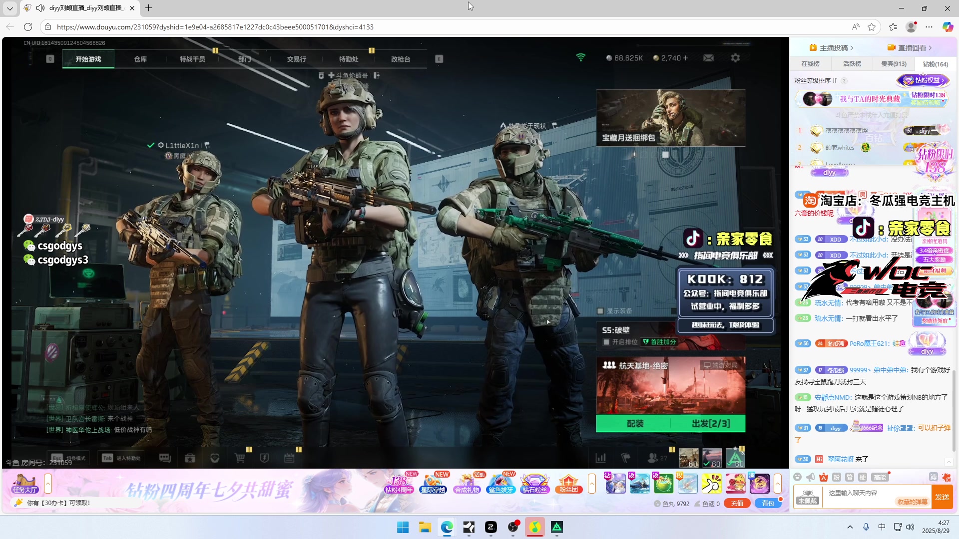Click the game's 特勤处 tab

(349, 59)
